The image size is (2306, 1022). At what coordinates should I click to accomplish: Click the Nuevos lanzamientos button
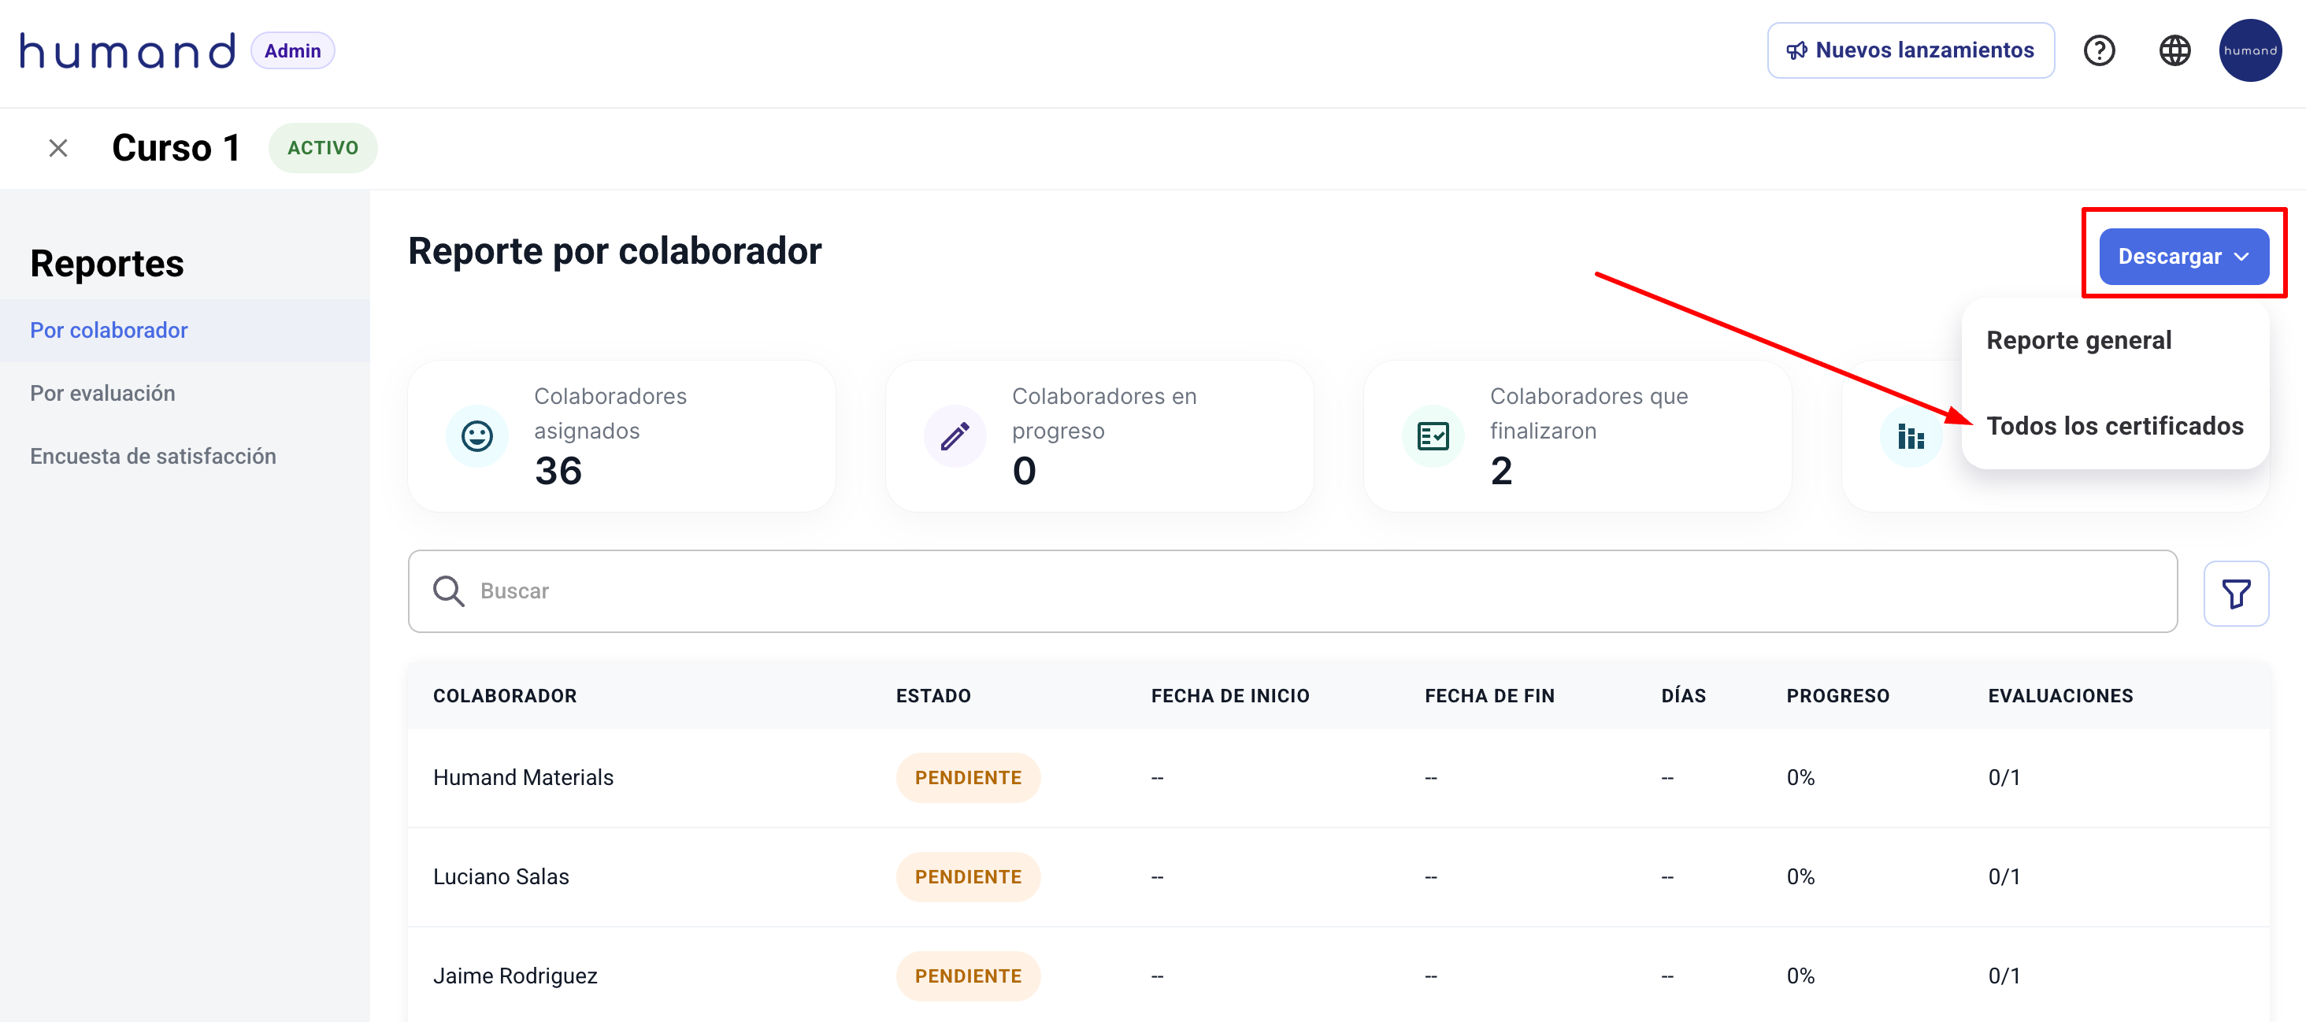(1911, 51)
